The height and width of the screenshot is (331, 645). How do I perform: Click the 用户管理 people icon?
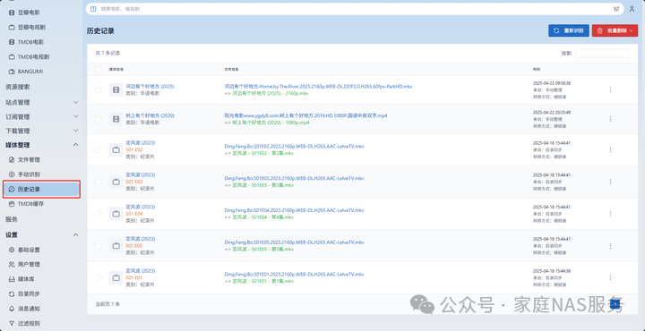(x=12, y=265)
